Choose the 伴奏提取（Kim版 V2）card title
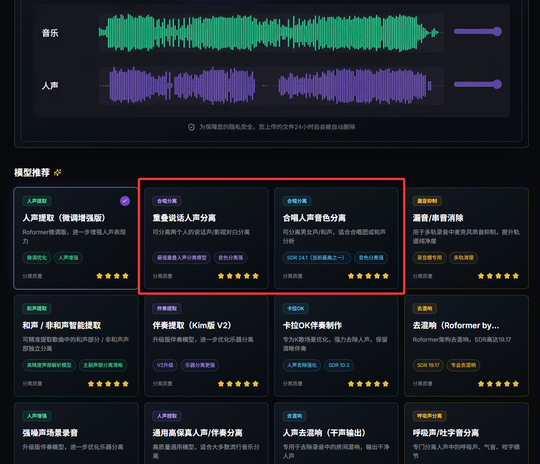 click(x=192, y=325)
